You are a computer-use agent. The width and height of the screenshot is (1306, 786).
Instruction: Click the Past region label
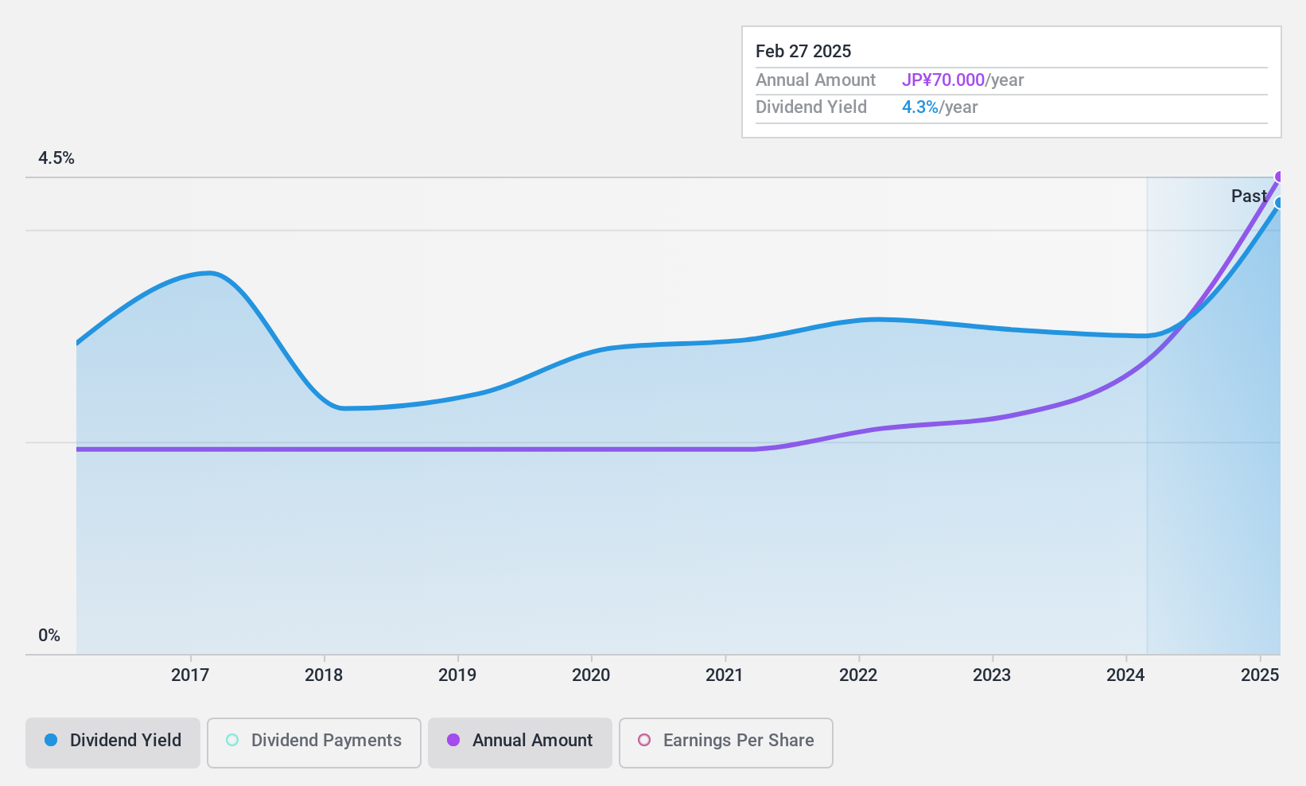click(x=1249, y=196)
